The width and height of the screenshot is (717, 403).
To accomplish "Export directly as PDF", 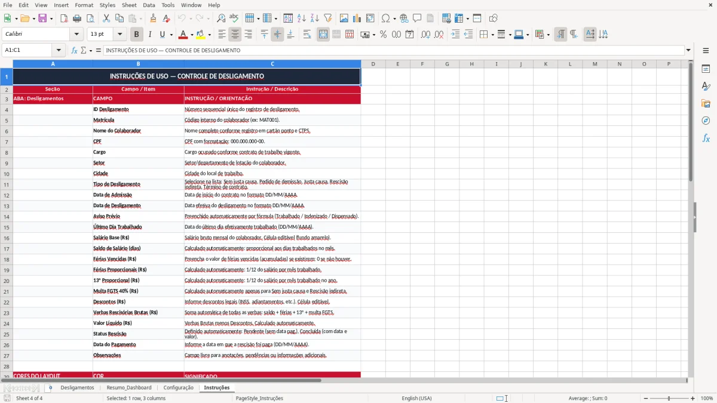I will coord(64,19).
